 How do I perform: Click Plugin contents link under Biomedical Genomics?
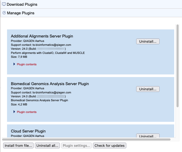27,112
